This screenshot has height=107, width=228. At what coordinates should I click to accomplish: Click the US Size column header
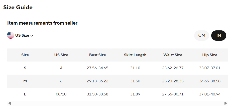click(61, 55)
